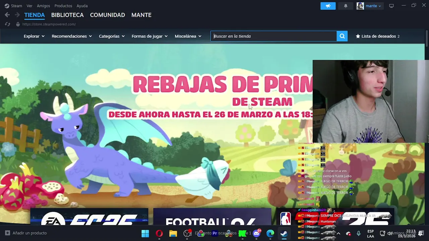
Task: Open Opera browser from the taskbar
Action: click(x=159, y=233)
